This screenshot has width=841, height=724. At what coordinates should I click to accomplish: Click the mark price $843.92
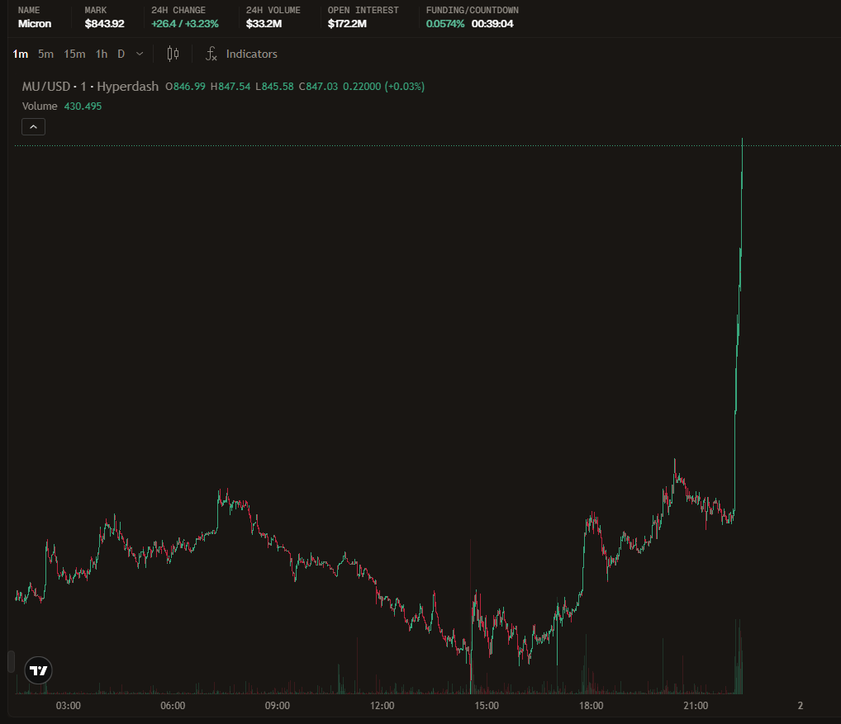(x=105, y=24)
